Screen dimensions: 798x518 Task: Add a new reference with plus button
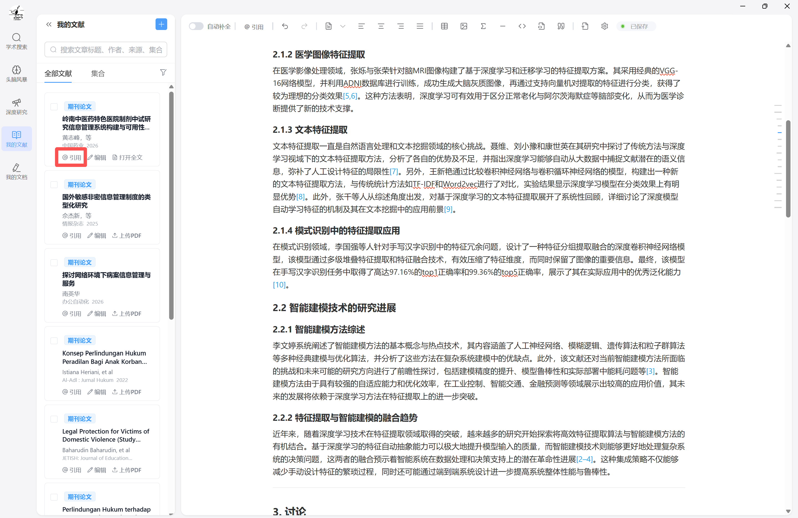coord(161,24)
